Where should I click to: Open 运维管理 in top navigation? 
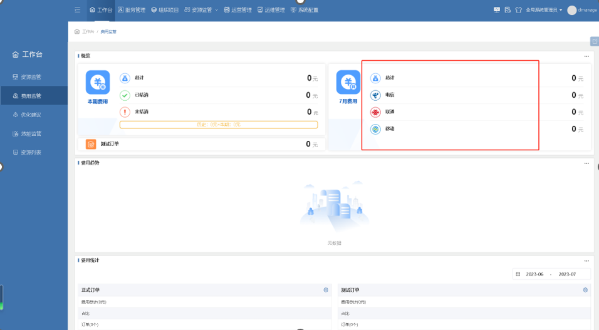point(271,10)
